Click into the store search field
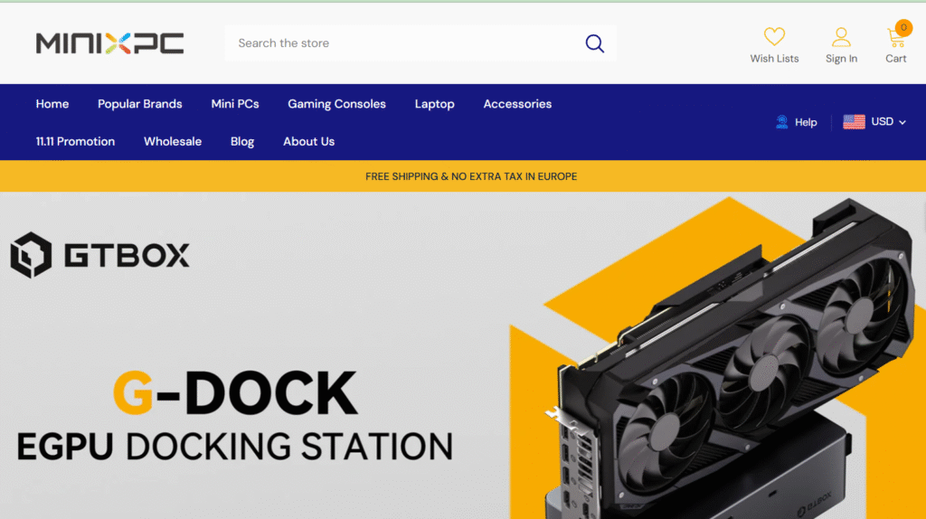This screenshot has height=519, width=926. click(402, 43)
